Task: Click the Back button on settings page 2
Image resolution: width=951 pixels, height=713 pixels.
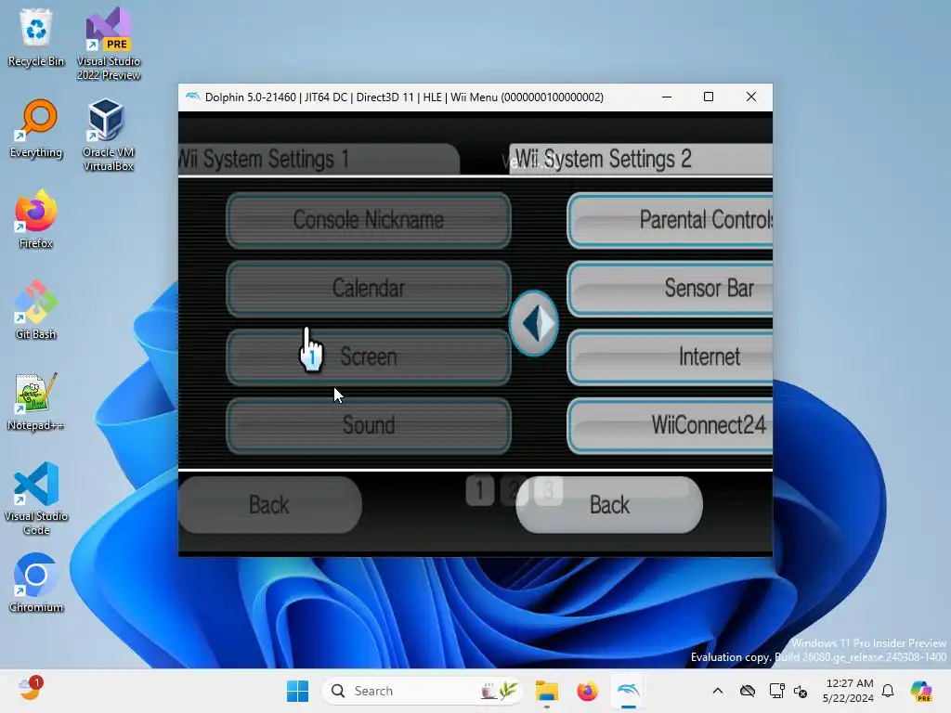Action: point(609,504)
